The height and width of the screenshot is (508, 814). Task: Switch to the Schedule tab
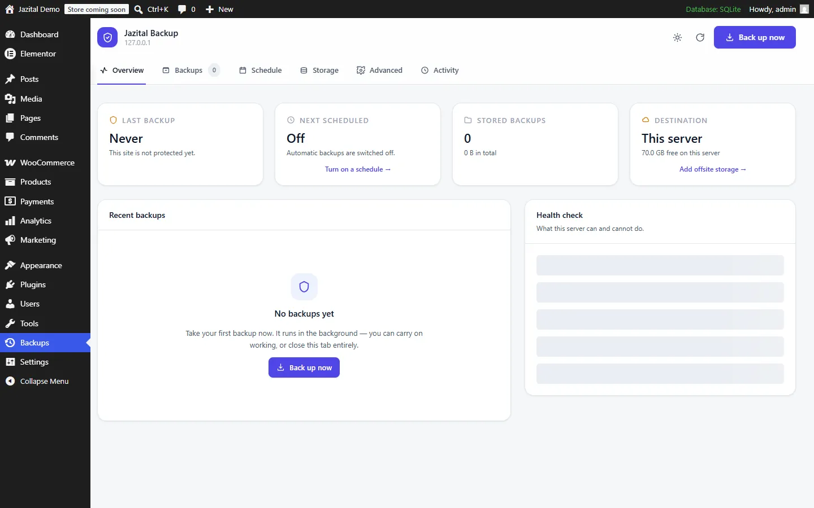click(260, 71)
